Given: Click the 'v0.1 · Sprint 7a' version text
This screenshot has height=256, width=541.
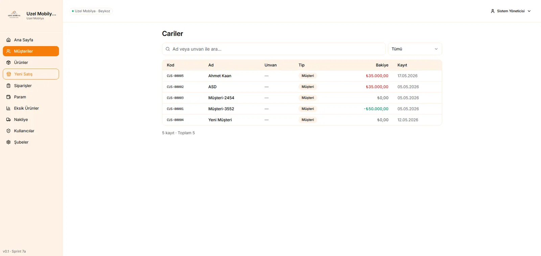Looking at the screenshot, I should [14, 251].
